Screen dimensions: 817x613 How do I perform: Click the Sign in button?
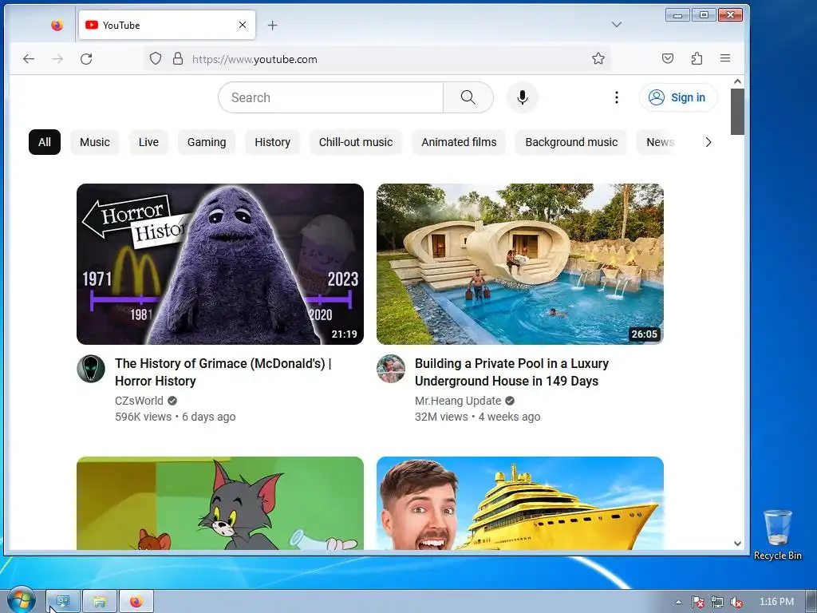point(678,97)
